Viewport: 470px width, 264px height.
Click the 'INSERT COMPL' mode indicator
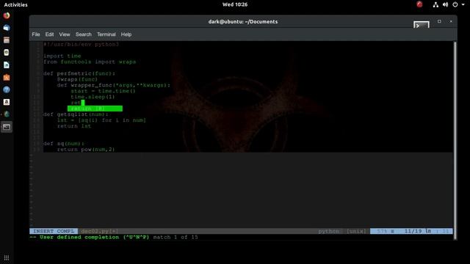[54, 231]
